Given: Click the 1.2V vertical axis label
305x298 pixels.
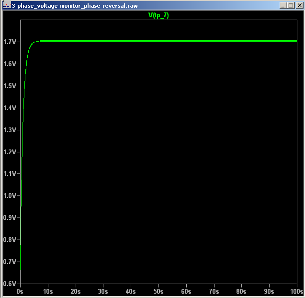Looking at the screenshot, I should 10,152.
